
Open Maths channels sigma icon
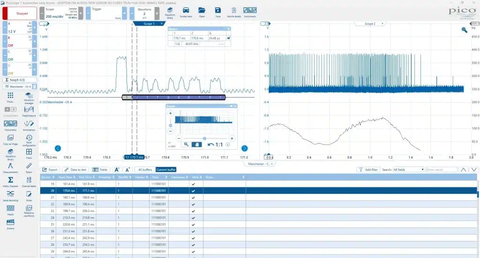[10, 182]
